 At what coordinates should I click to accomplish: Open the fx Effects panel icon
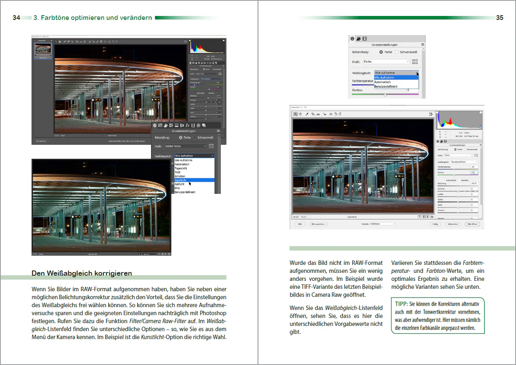point(187,125)
